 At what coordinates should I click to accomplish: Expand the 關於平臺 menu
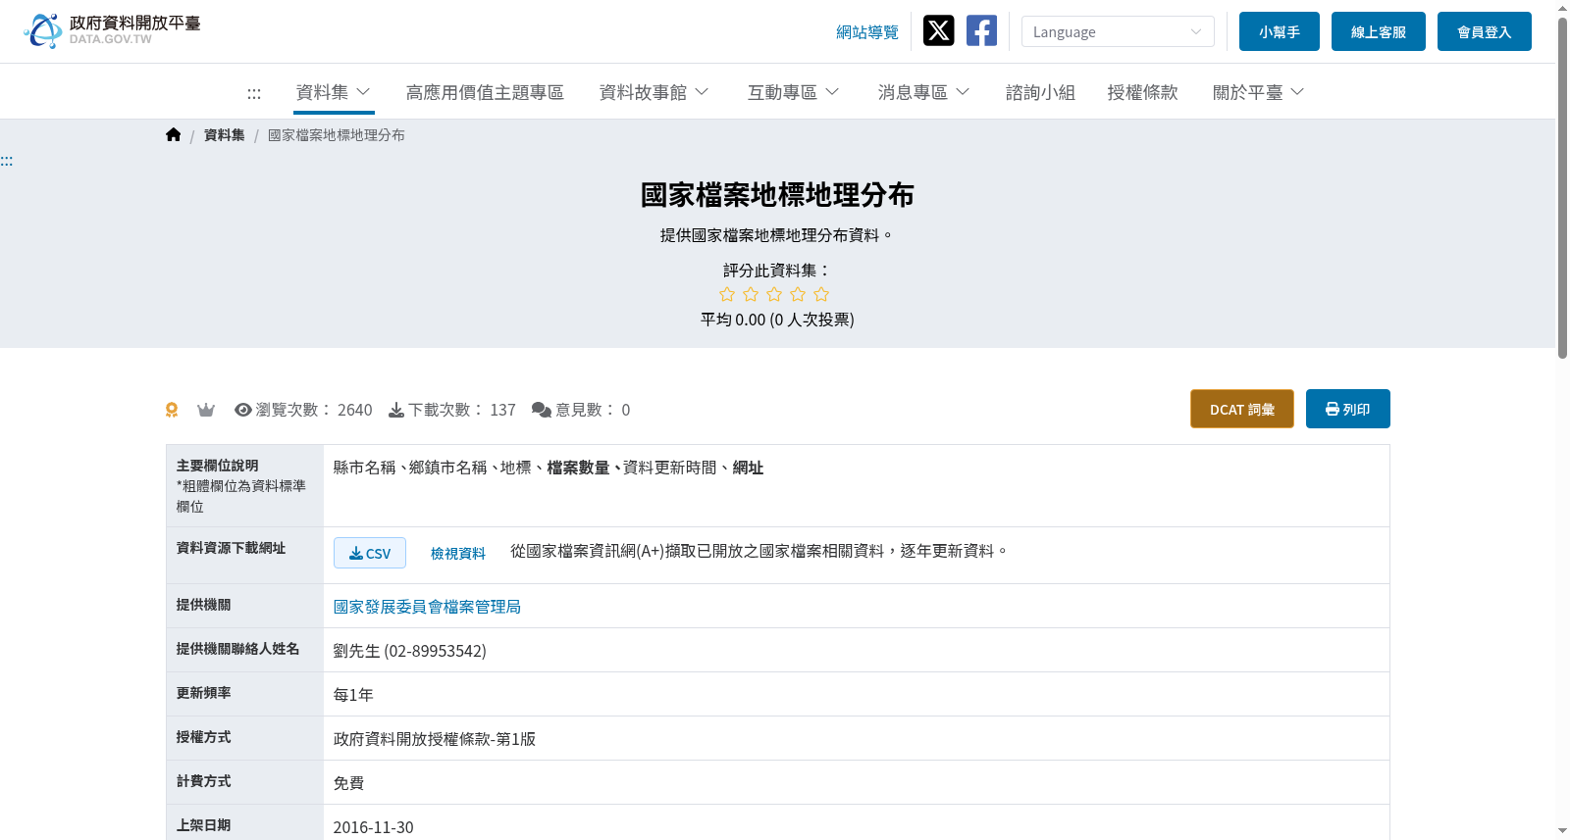1259,92
